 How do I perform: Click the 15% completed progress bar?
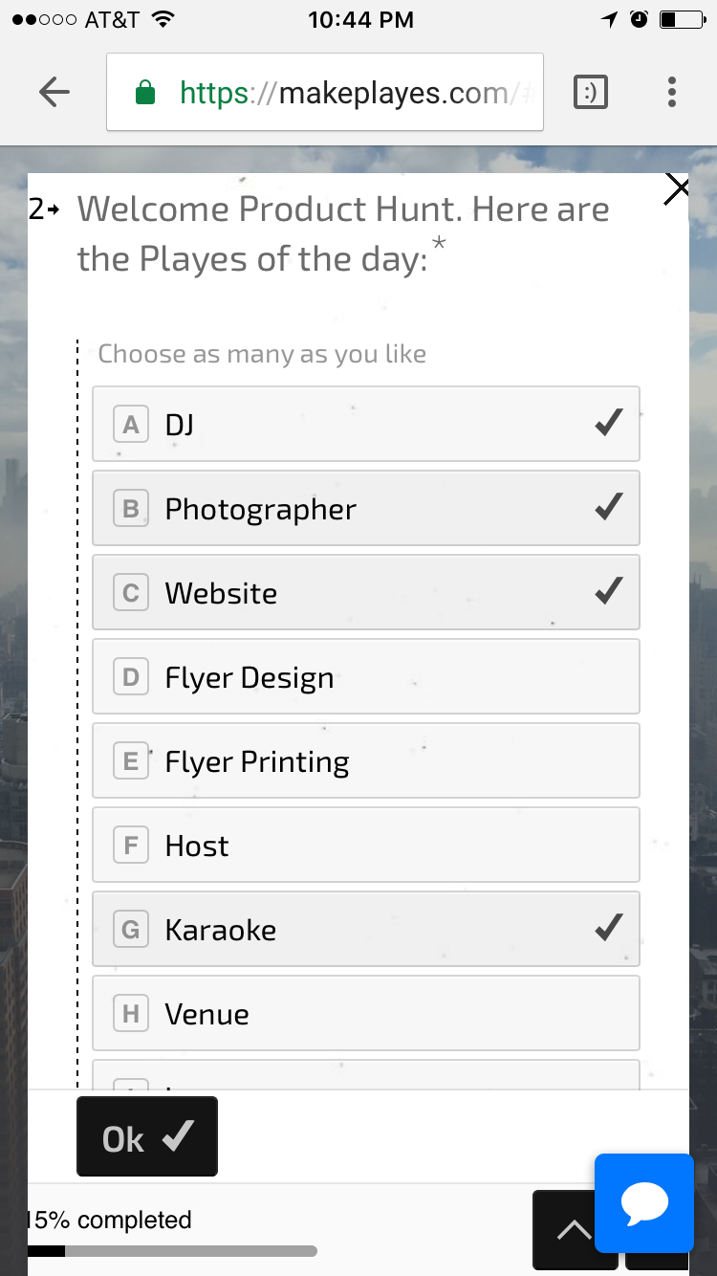tap(172, 1250)
